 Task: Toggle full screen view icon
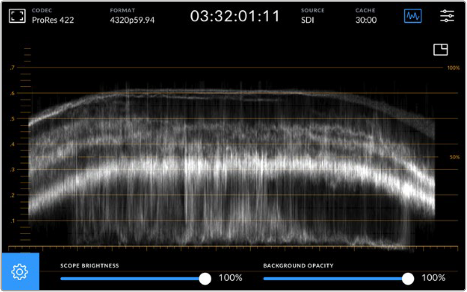pyautogui.click(x=17, y=16)
